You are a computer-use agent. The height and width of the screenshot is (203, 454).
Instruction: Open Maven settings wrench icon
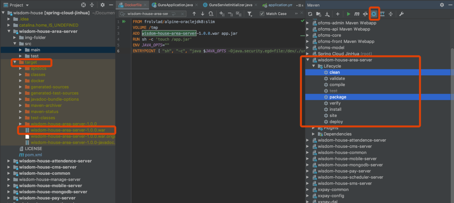(x=402, y=14)
